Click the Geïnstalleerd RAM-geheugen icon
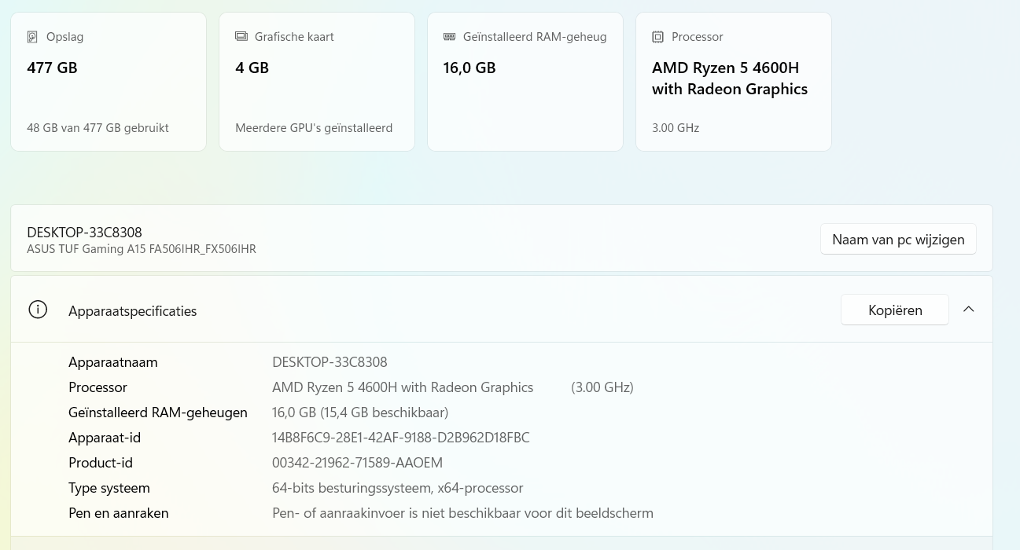This screenshot has width=1020, height=550. [449, 37]
